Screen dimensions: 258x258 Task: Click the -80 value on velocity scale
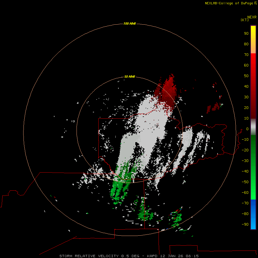pyautogui.click(x=245, y=214)
